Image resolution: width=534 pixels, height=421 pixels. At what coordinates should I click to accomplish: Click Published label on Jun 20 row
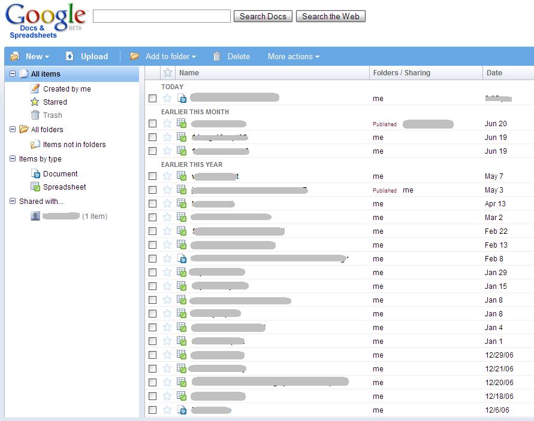[385, 124]
